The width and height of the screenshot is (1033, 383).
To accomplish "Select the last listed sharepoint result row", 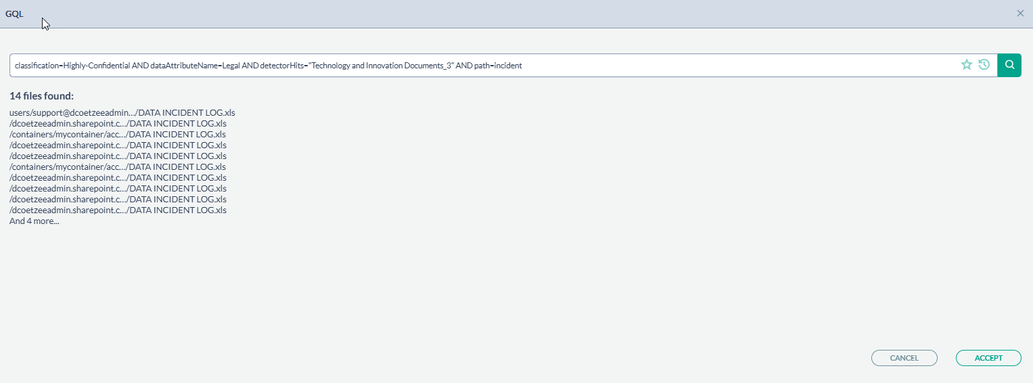I will 118,210.
